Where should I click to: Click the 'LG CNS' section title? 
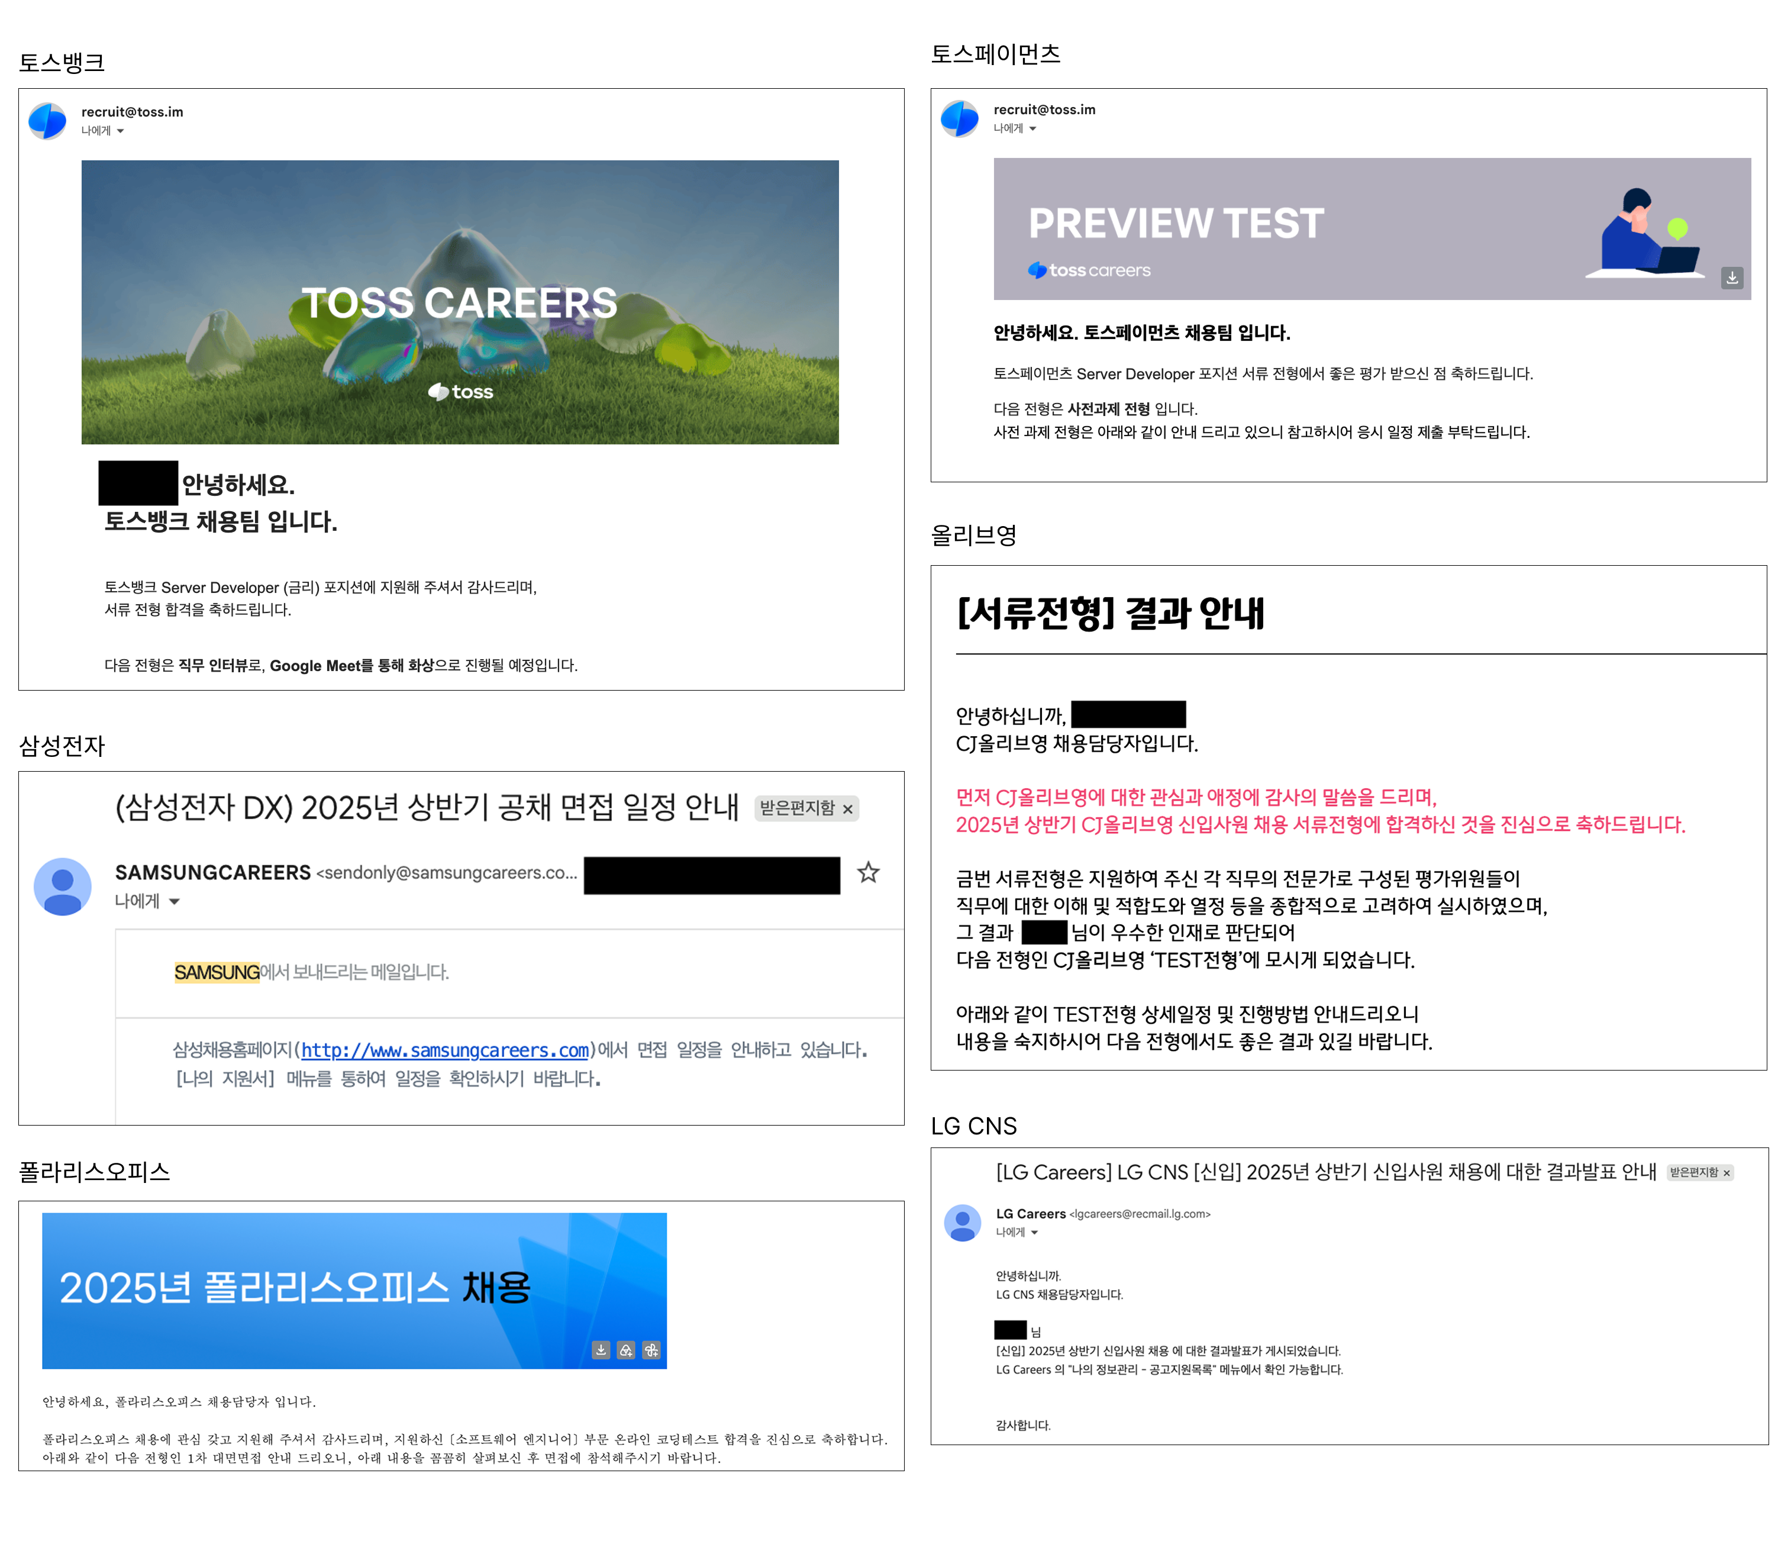[x=974, y=1126]
